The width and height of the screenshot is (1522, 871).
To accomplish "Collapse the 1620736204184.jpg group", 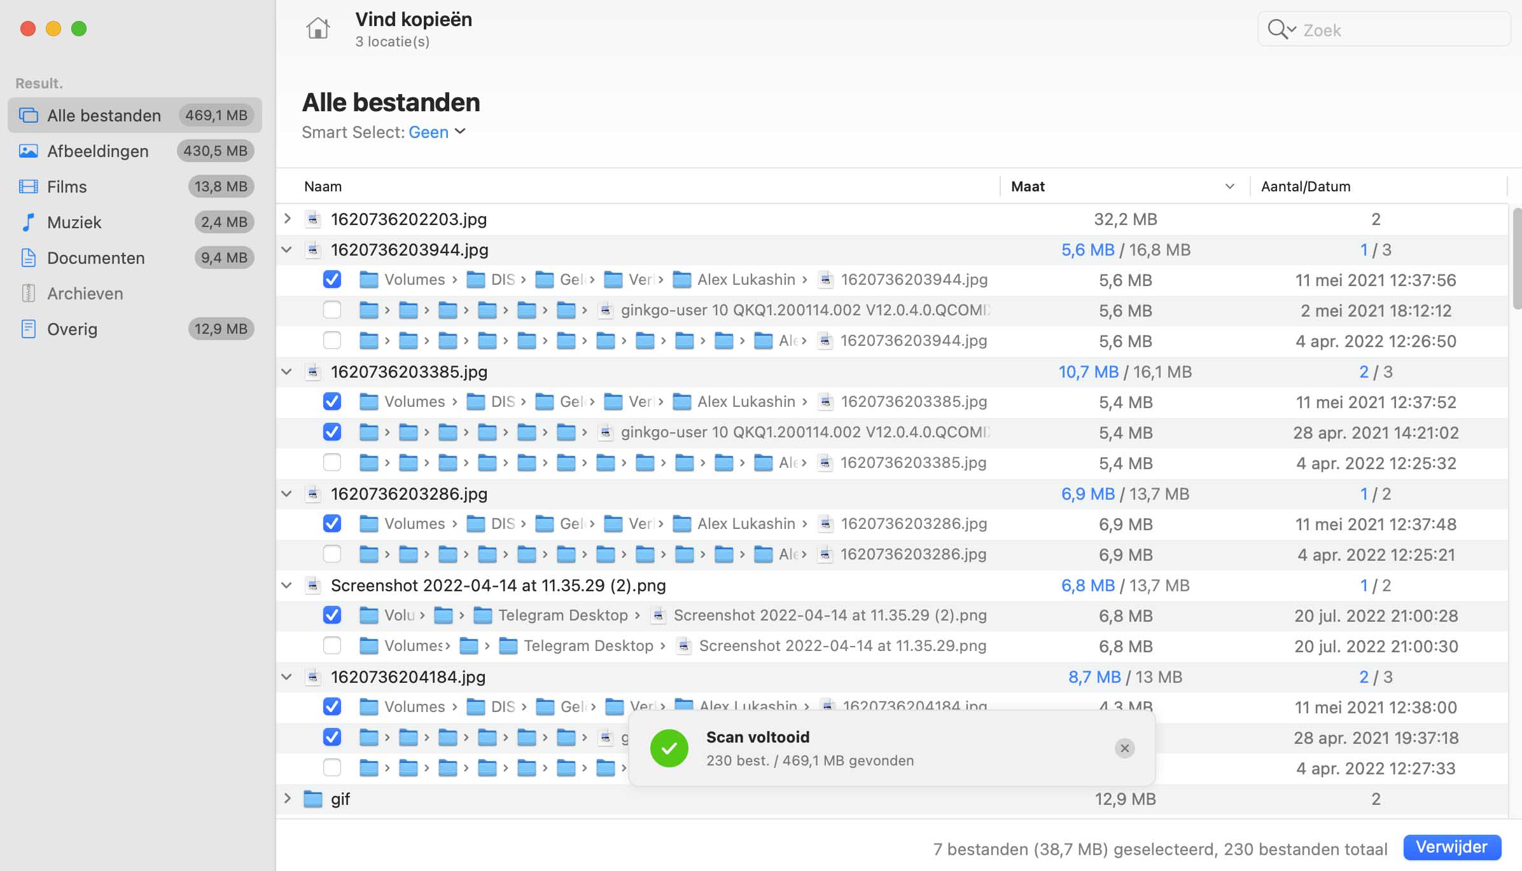I will 287,677.
